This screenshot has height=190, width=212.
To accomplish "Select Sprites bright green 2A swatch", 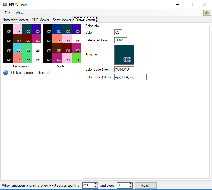I will (x=76, y=58).
